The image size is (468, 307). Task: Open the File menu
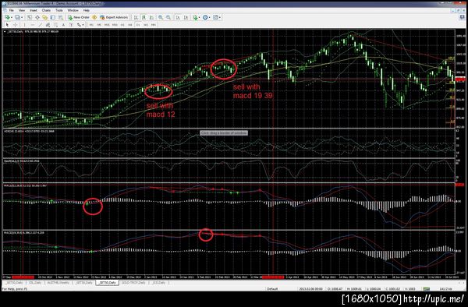pos(12,10)
